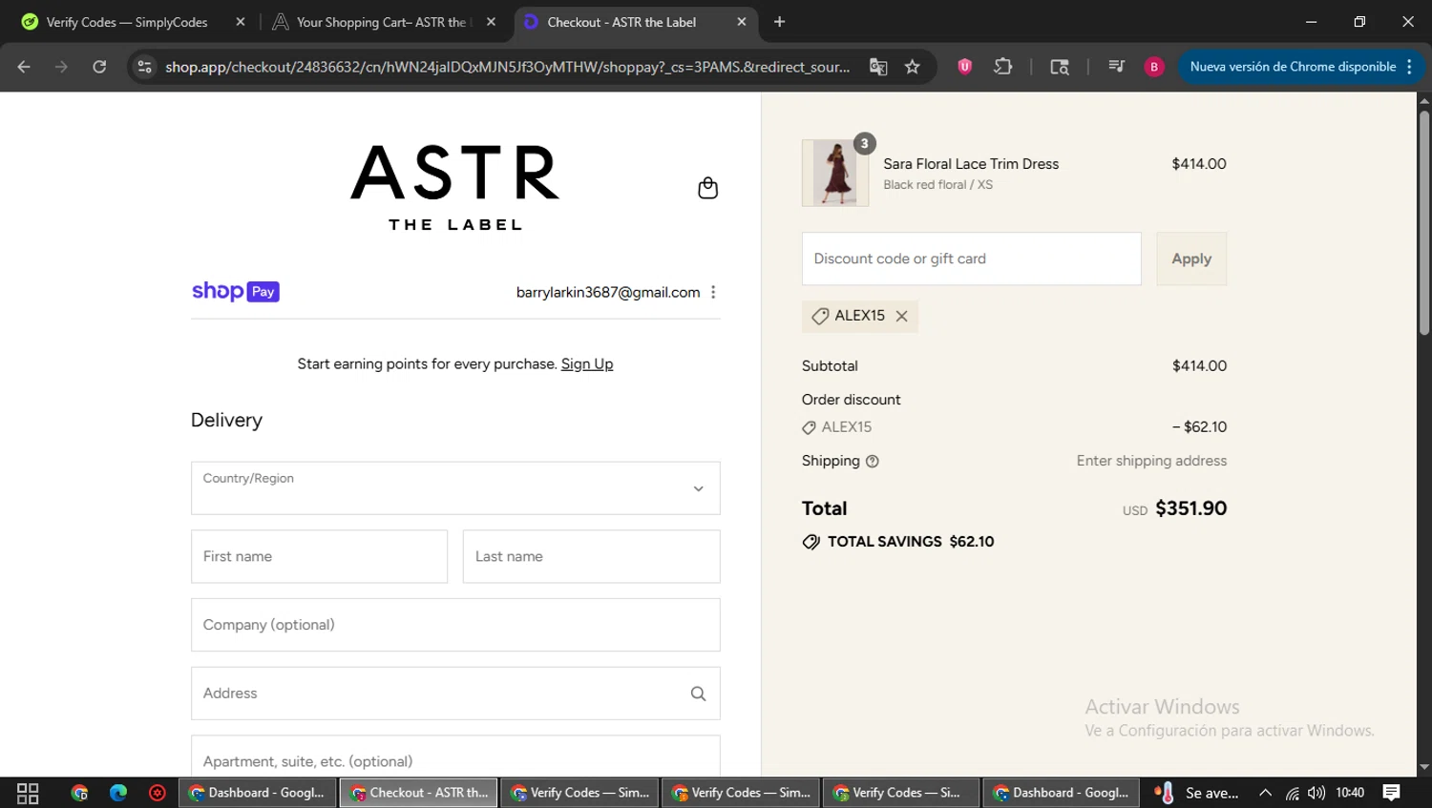Click the ASTR The Label logo

(455, 188)
